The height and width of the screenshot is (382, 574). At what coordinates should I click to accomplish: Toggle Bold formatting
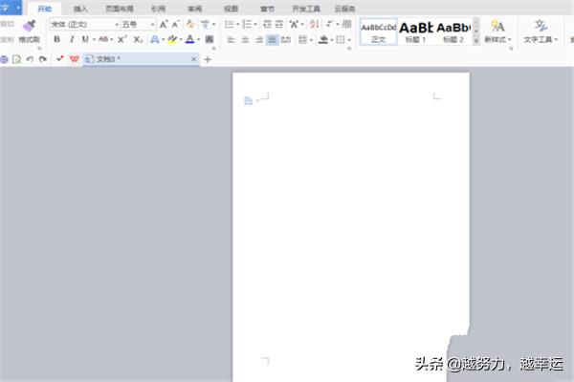point(56,40)
